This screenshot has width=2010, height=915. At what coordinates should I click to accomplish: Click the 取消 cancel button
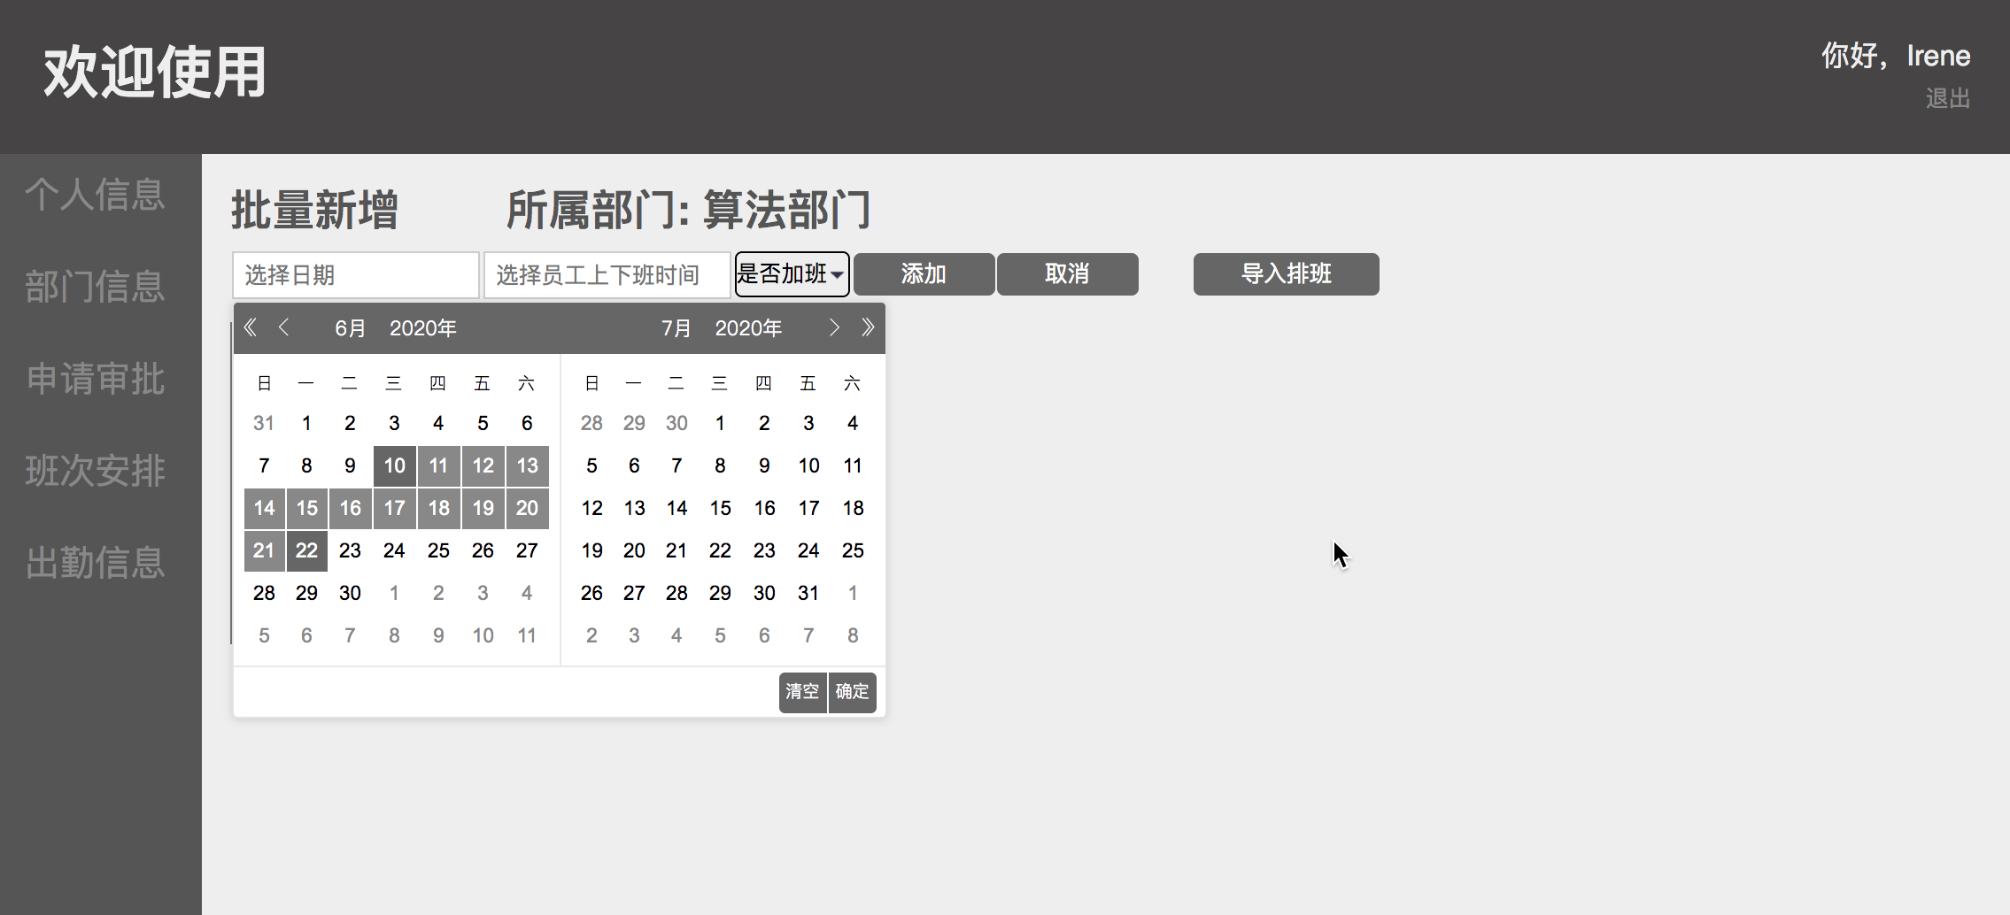[1067, 274]
